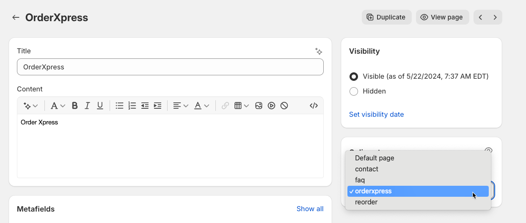Image resolution: width=526 pixels, height=223 pixels.
Task: Clear formatting in the editor
Action: pos(284,106)
